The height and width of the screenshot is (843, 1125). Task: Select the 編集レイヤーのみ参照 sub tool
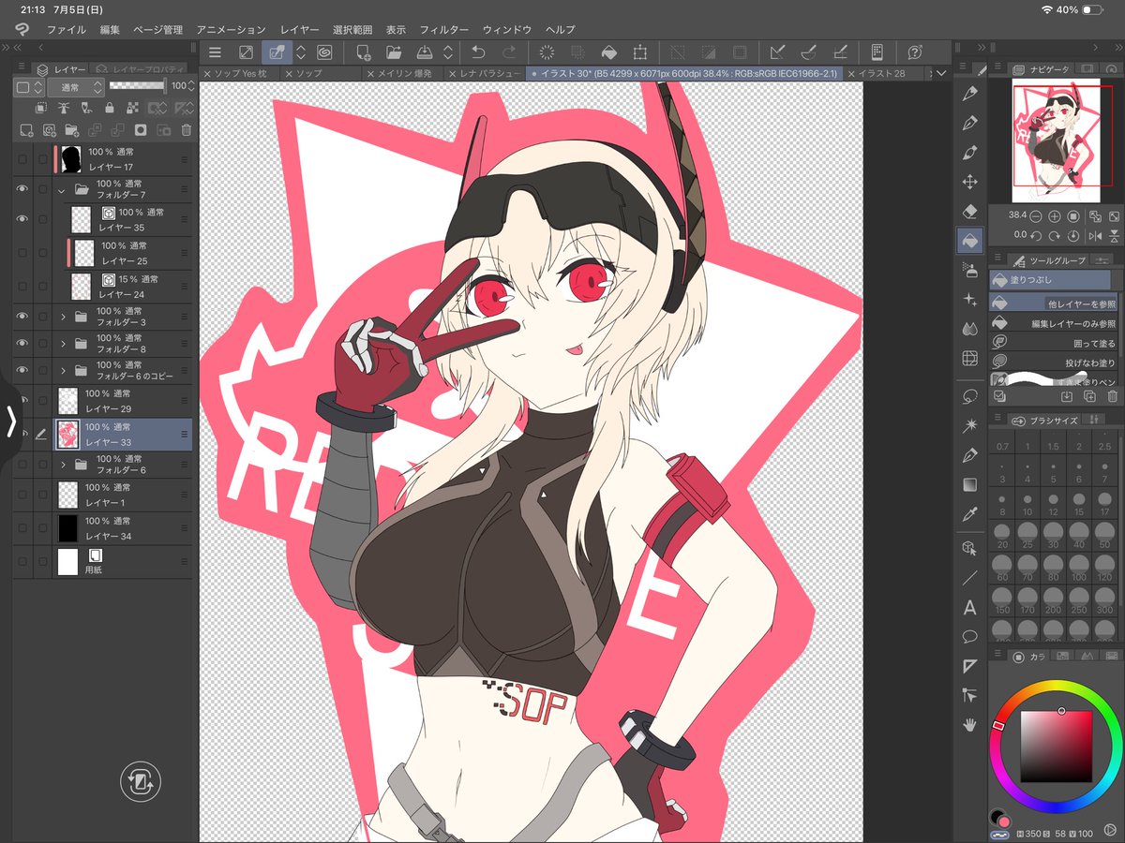[1052, 323]
